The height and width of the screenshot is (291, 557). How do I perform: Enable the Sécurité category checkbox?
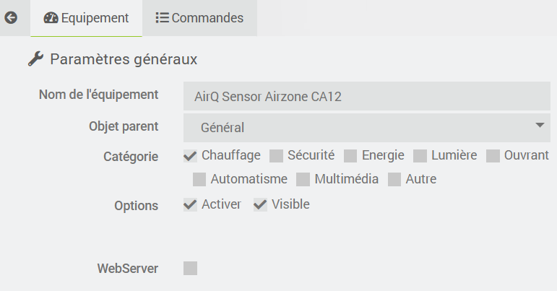click(276, 155)
